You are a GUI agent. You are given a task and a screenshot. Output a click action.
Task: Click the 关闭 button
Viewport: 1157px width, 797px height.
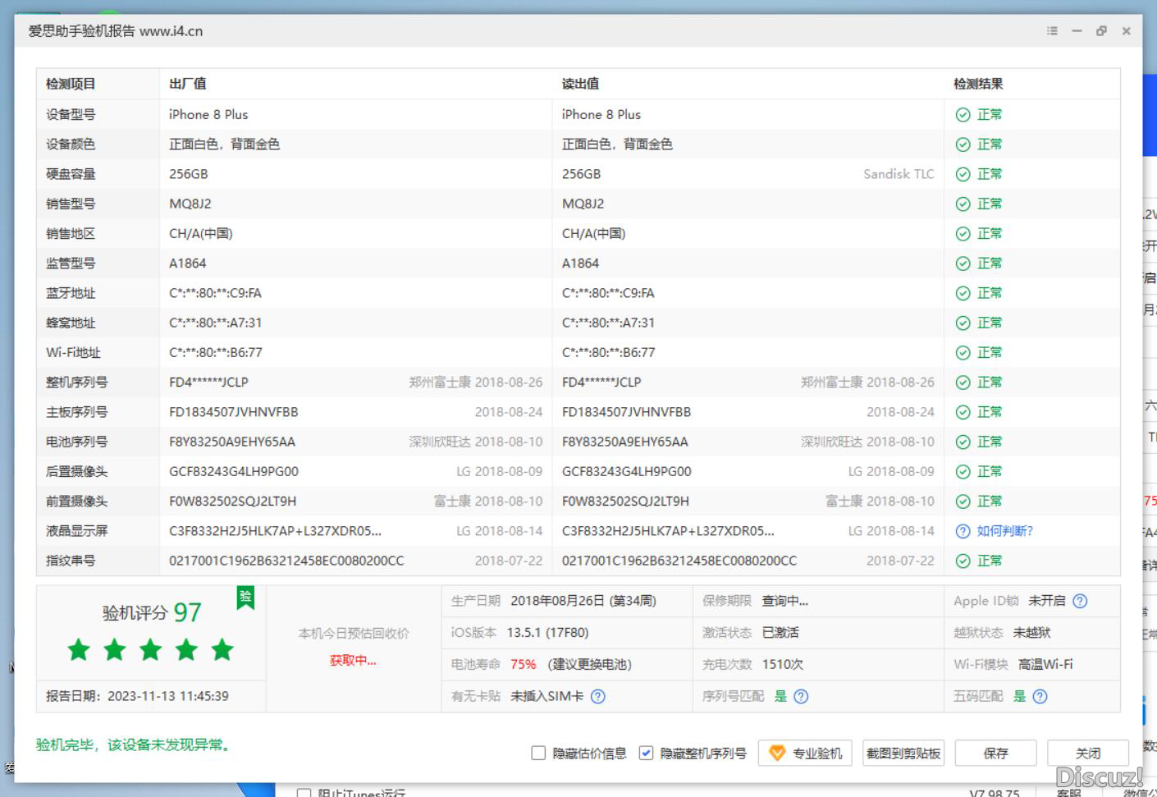[x=1088, y=753]
